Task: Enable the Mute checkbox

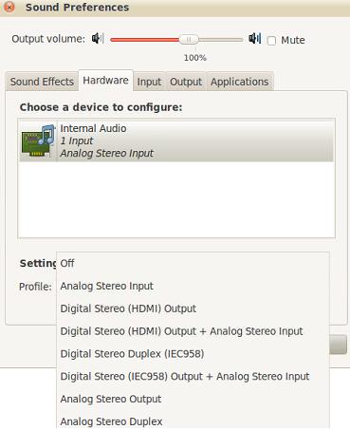Action: click(x=271, y=41)
